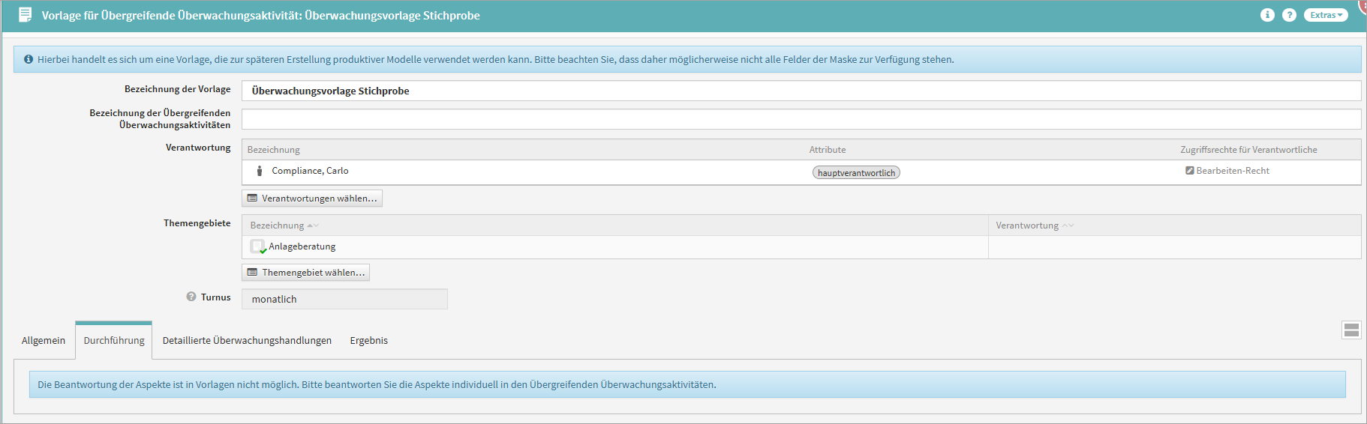Click the person icon beside Compliance, Carlo
This screenshot has width=1367, height=424.
pos(260,171)
